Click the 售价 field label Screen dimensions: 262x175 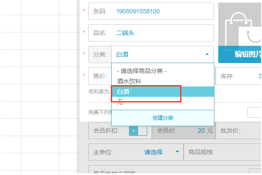100,76
